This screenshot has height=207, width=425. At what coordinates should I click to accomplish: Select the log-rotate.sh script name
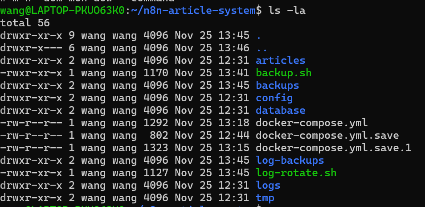click(x=296, y=173)
